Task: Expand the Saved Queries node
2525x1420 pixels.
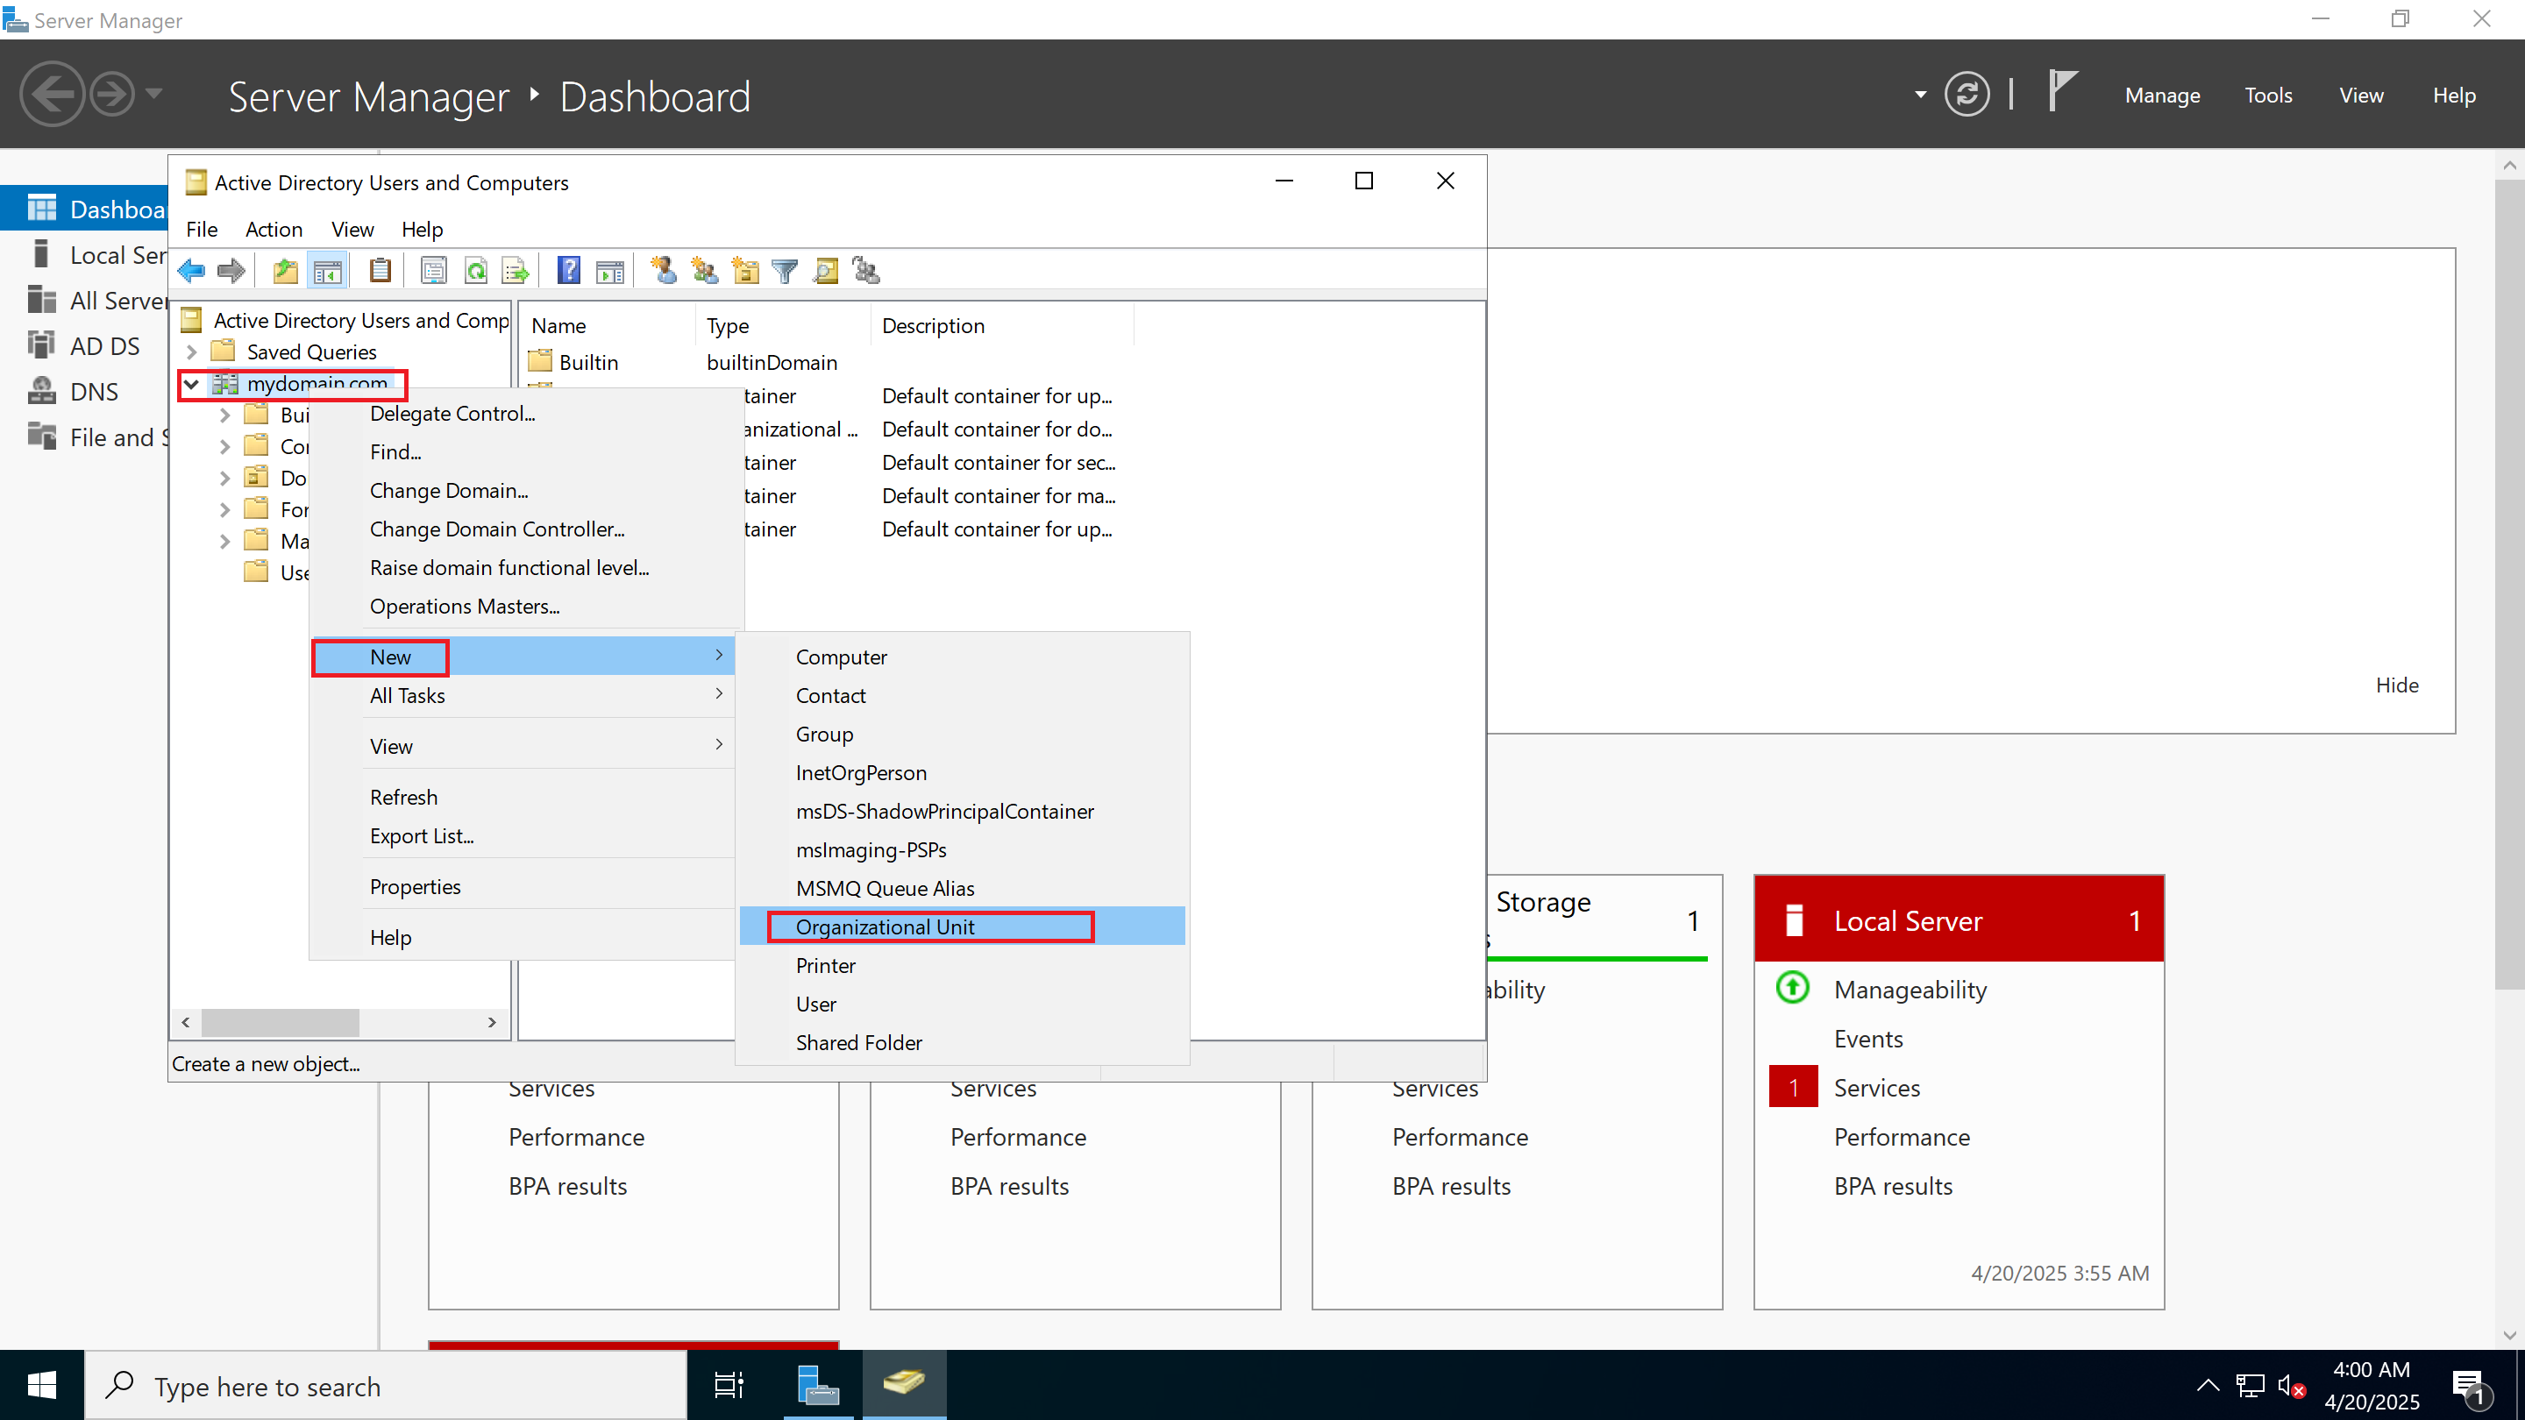Action: [192, 351]
